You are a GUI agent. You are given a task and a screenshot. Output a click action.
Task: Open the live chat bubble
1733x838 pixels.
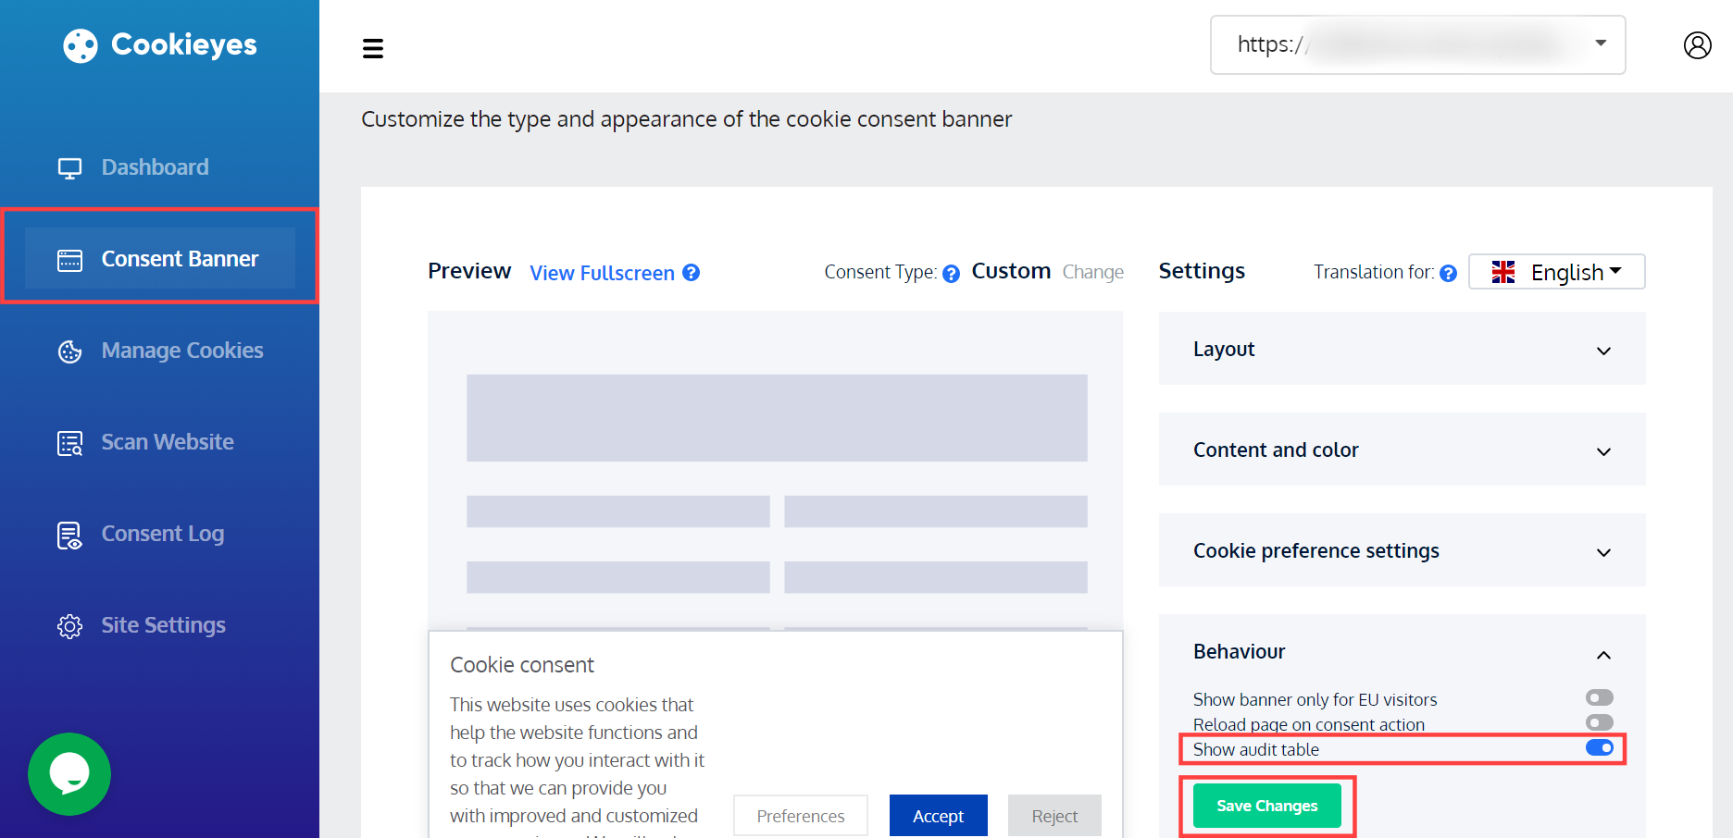click(69, 774)
